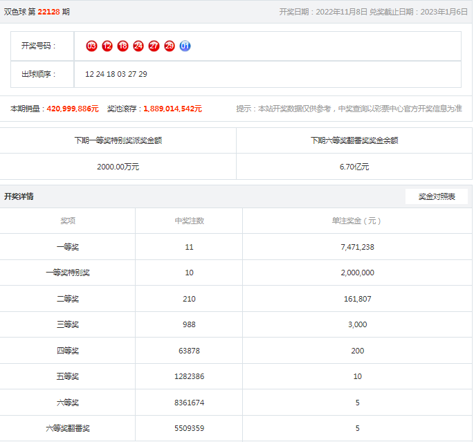Click the 开奖号码 label
474x442 pixels.
[38, 46]
